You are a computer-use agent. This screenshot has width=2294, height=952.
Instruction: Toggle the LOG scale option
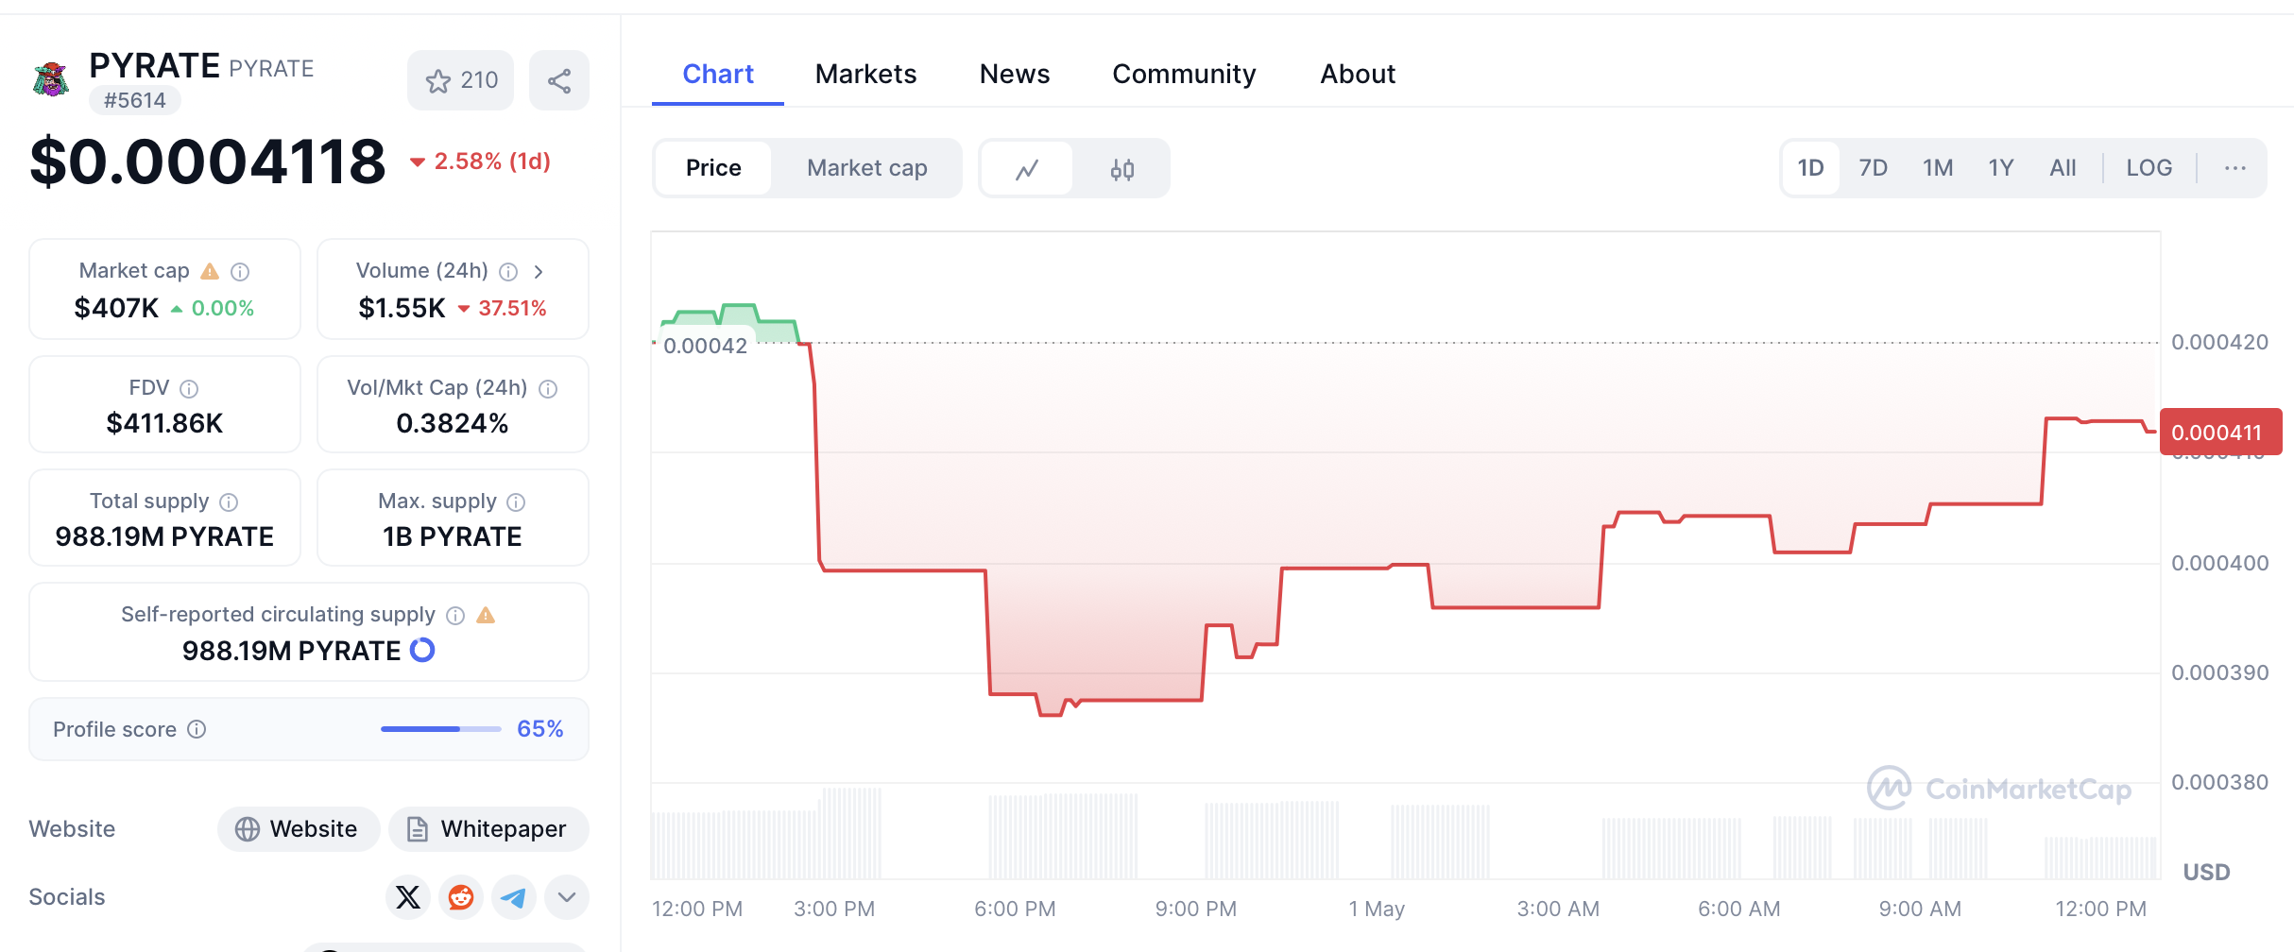(2148, 168)
